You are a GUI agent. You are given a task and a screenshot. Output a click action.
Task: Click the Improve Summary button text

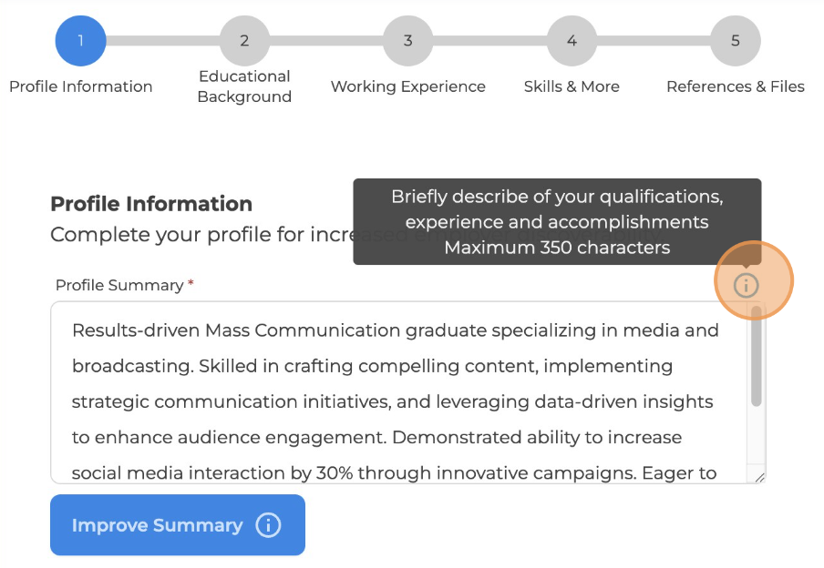(157, 525)
